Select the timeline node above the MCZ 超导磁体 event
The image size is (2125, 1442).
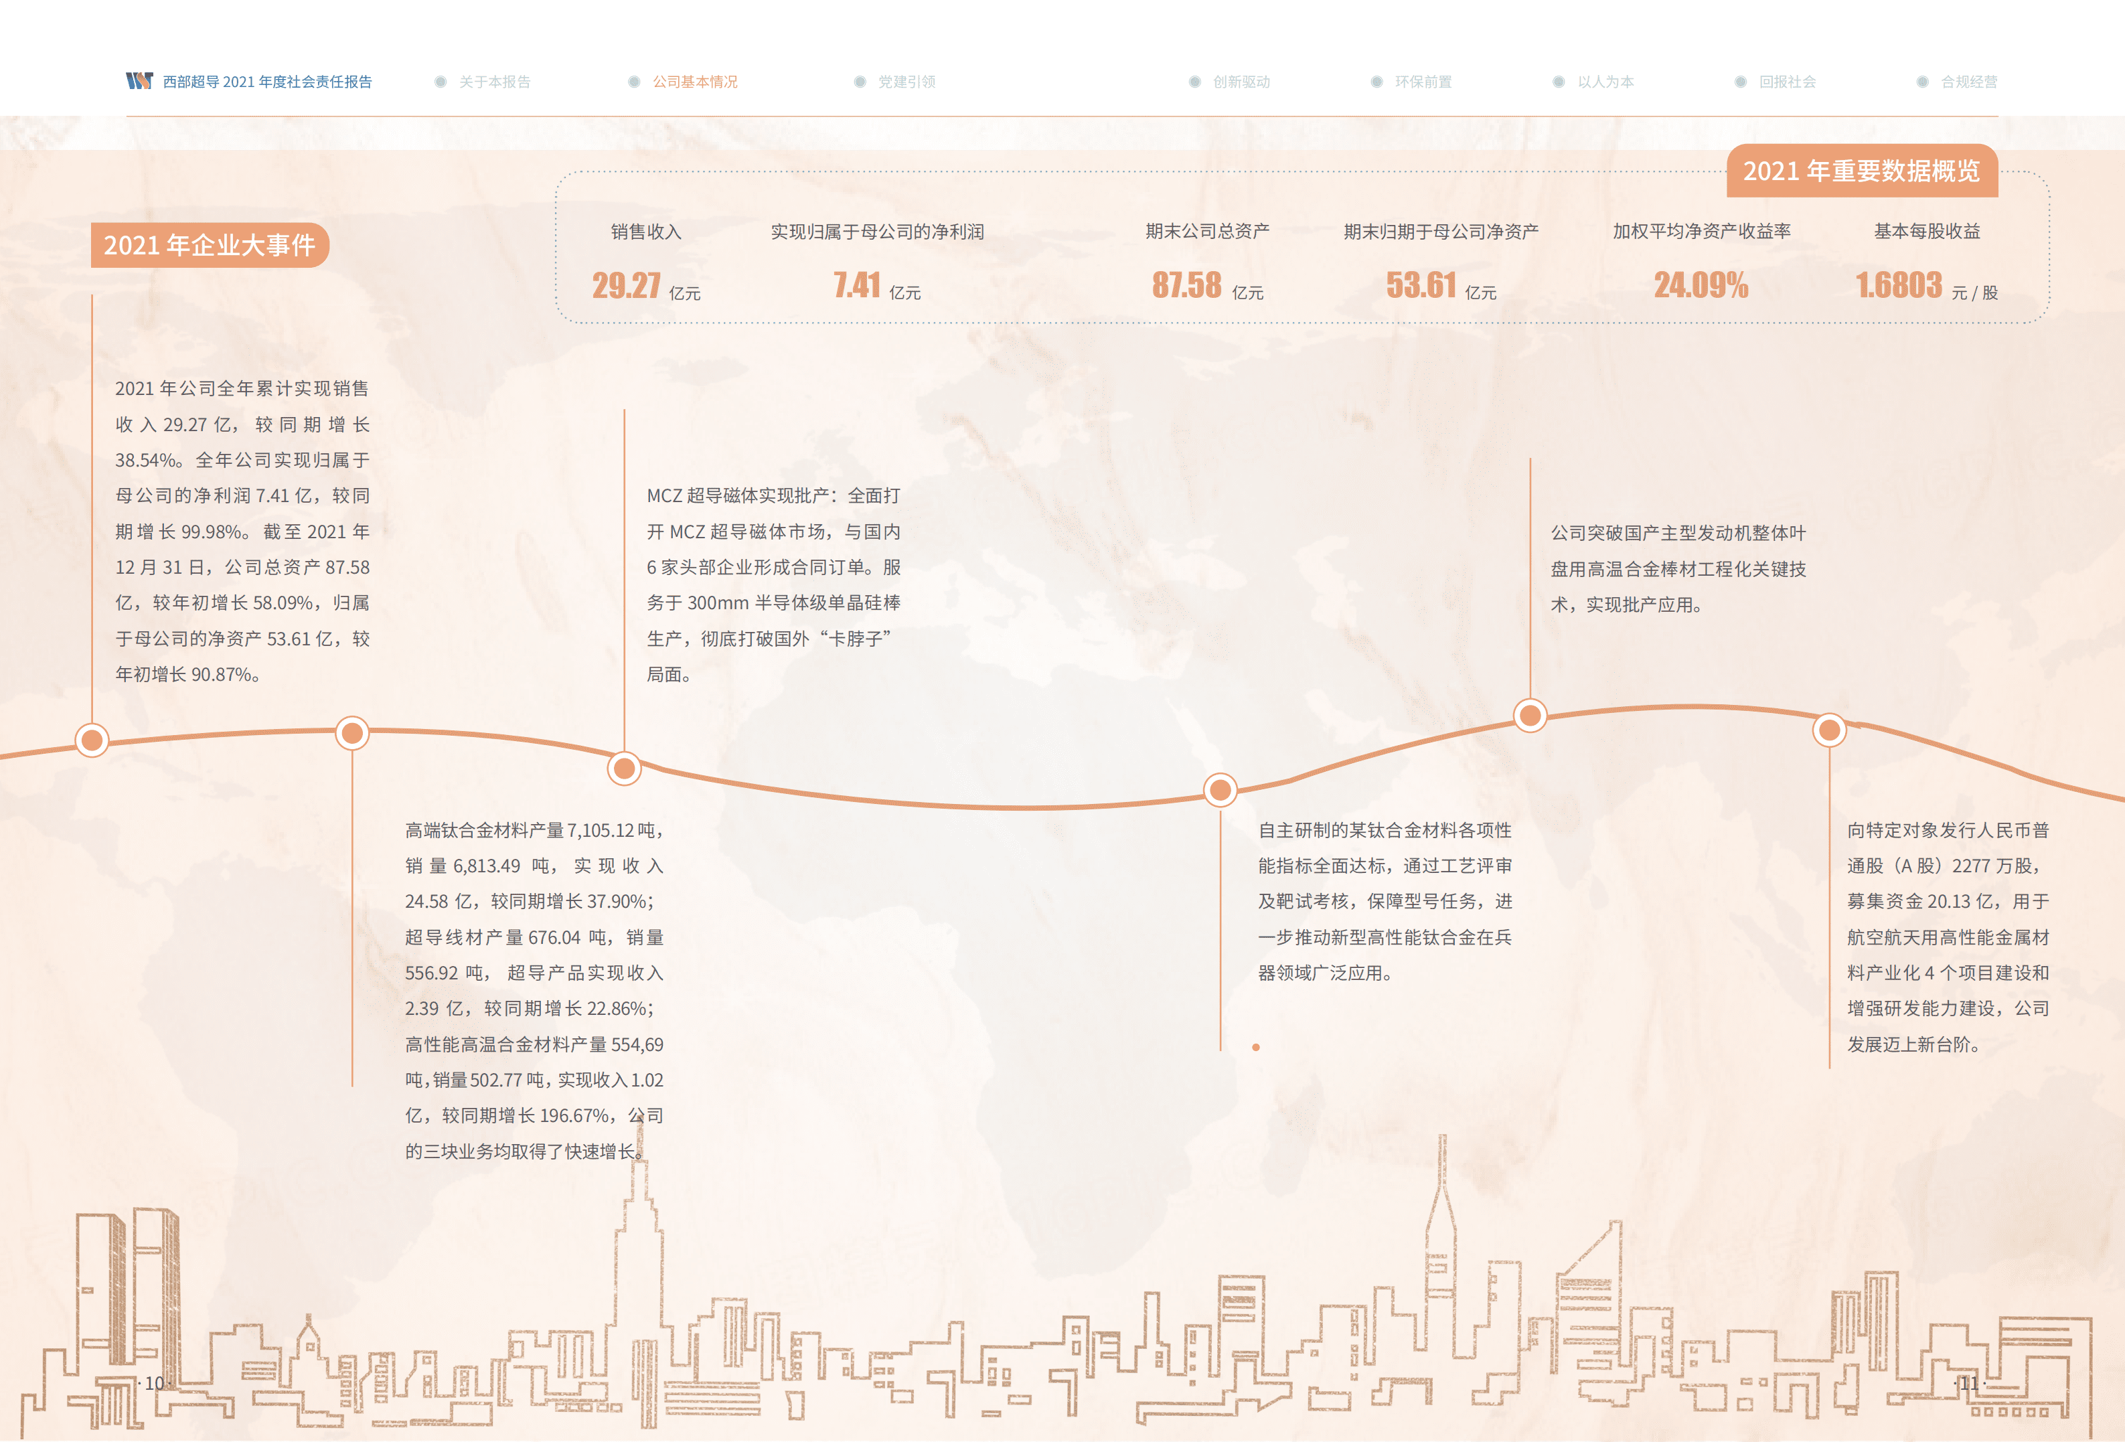pyautogui.click(x=623, y=768)
